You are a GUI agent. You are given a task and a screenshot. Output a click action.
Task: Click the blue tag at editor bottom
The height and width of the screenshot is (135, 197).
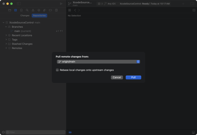[x=70, y=132]
